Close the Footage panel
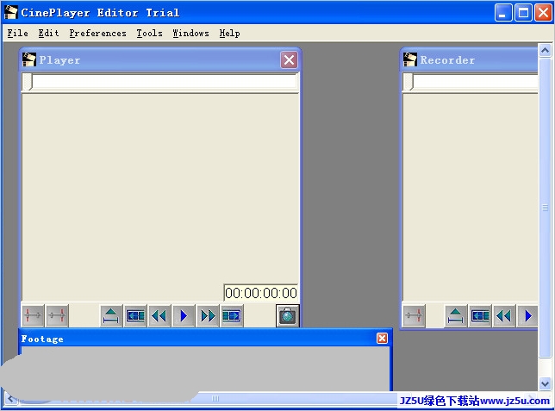The height and width of the screenshot is (411, 555). (382, 339)
